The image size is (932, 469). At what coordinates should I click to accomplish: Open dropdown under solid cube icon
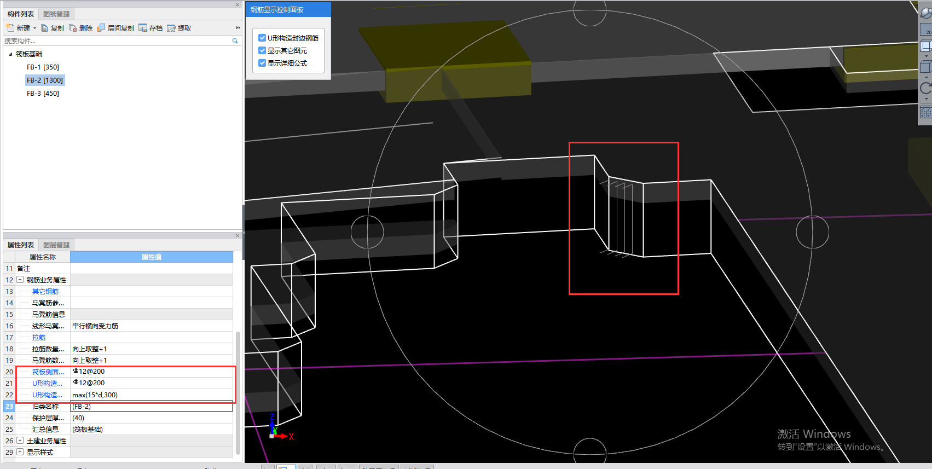tap(926, 77)
